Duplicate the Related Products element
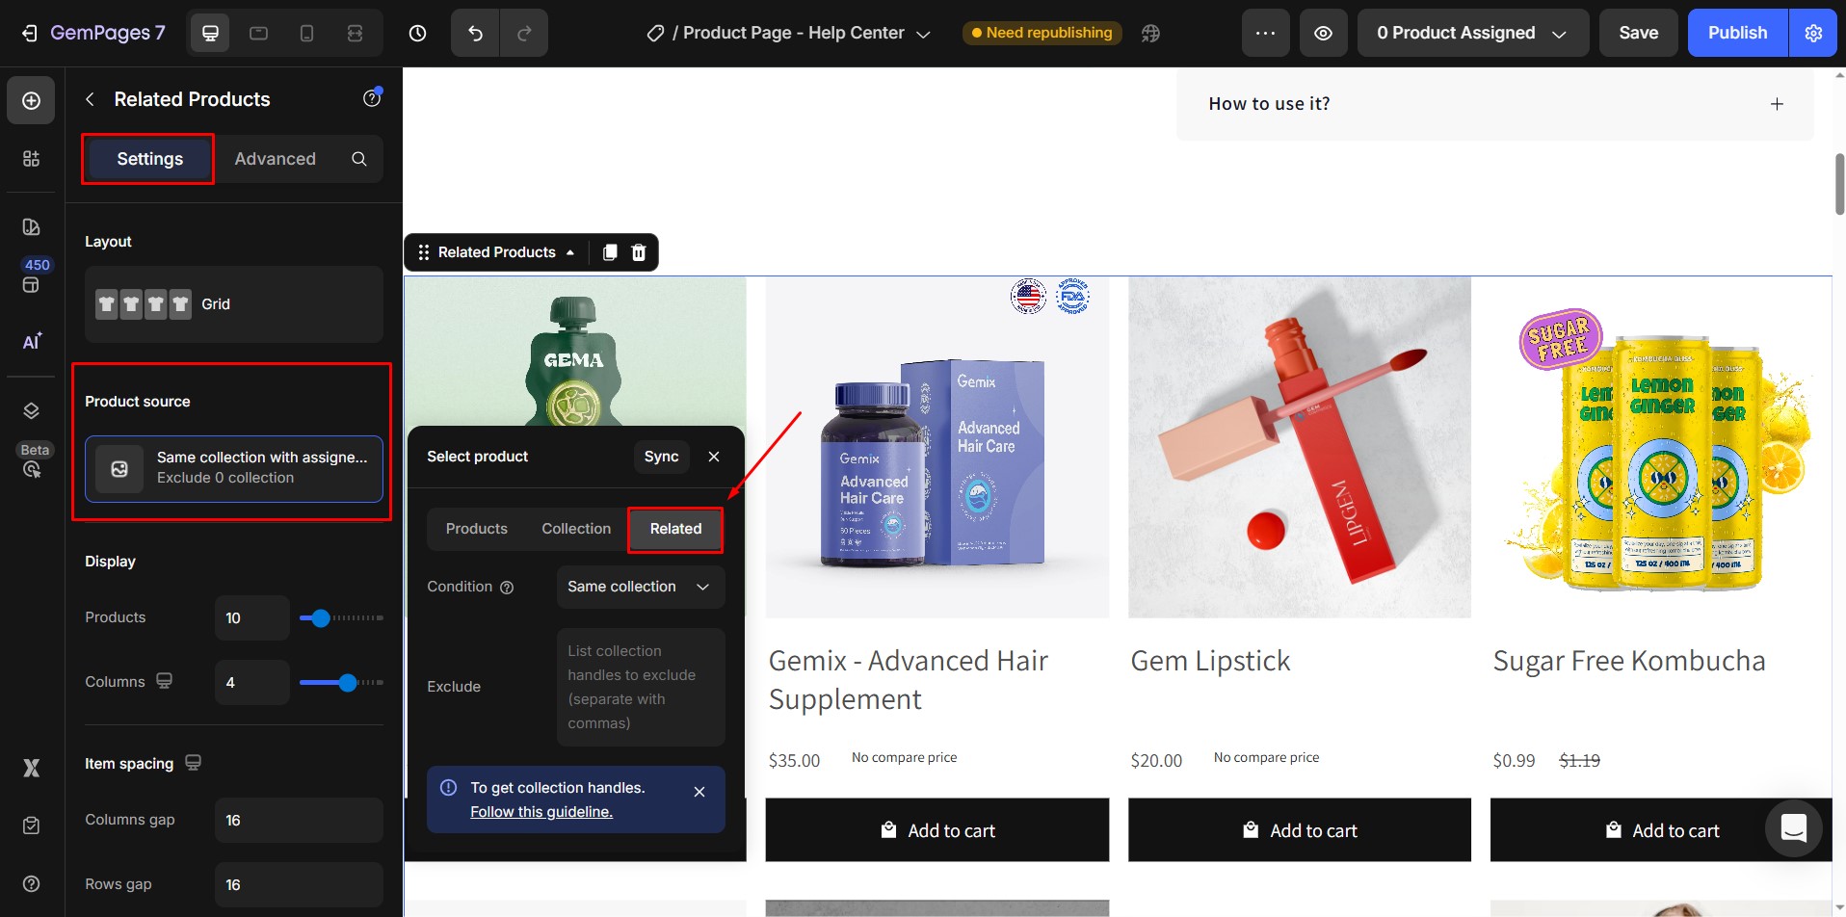This screenshot has width=1846, height=917. coord(608,251)
